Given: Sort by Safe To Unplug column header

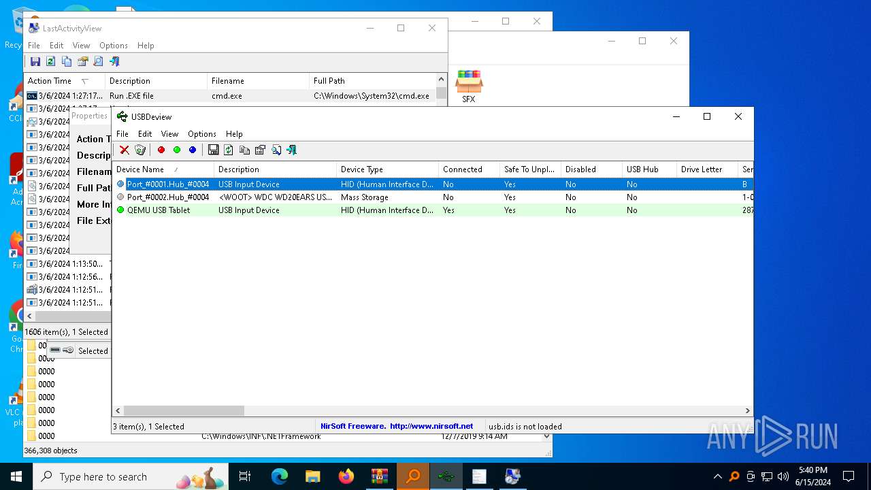Looking at the screenshot, I should pyautogui.click(x=530, y=169).
